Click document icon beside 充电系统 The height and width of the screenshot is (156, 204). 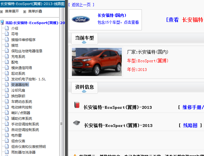7,56
